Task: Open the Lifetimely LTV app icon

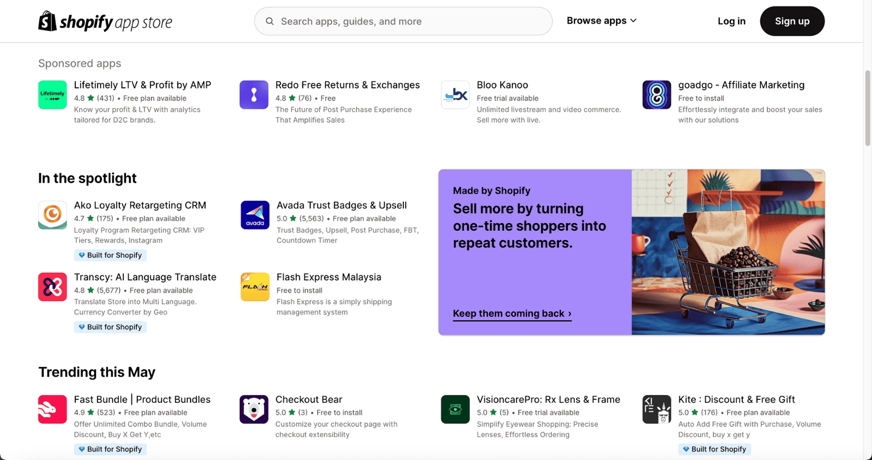Action: tap(52, 95)
